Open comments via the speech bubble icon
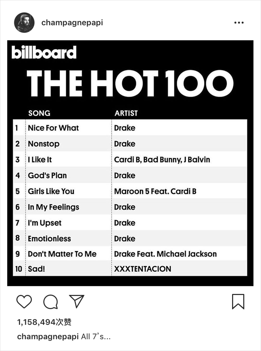Viewport: 261px width, 351px height. tap(50, 302)
